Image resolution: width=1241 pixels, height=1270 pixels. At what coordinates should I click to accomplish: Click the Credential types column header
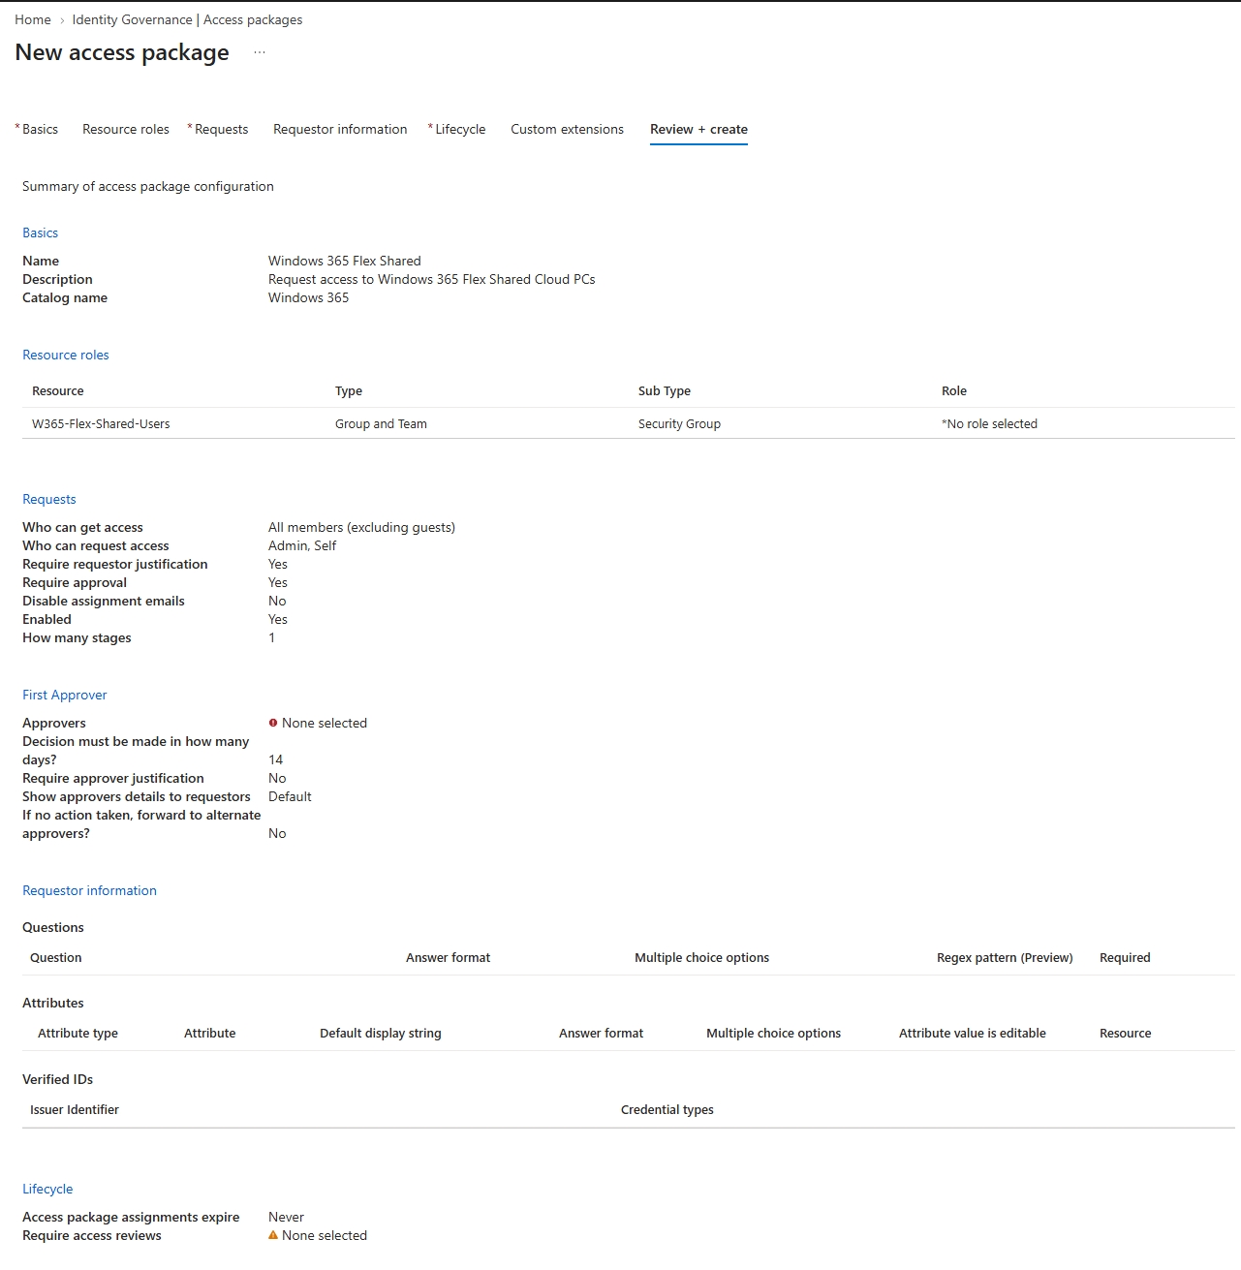point(667,1109)
